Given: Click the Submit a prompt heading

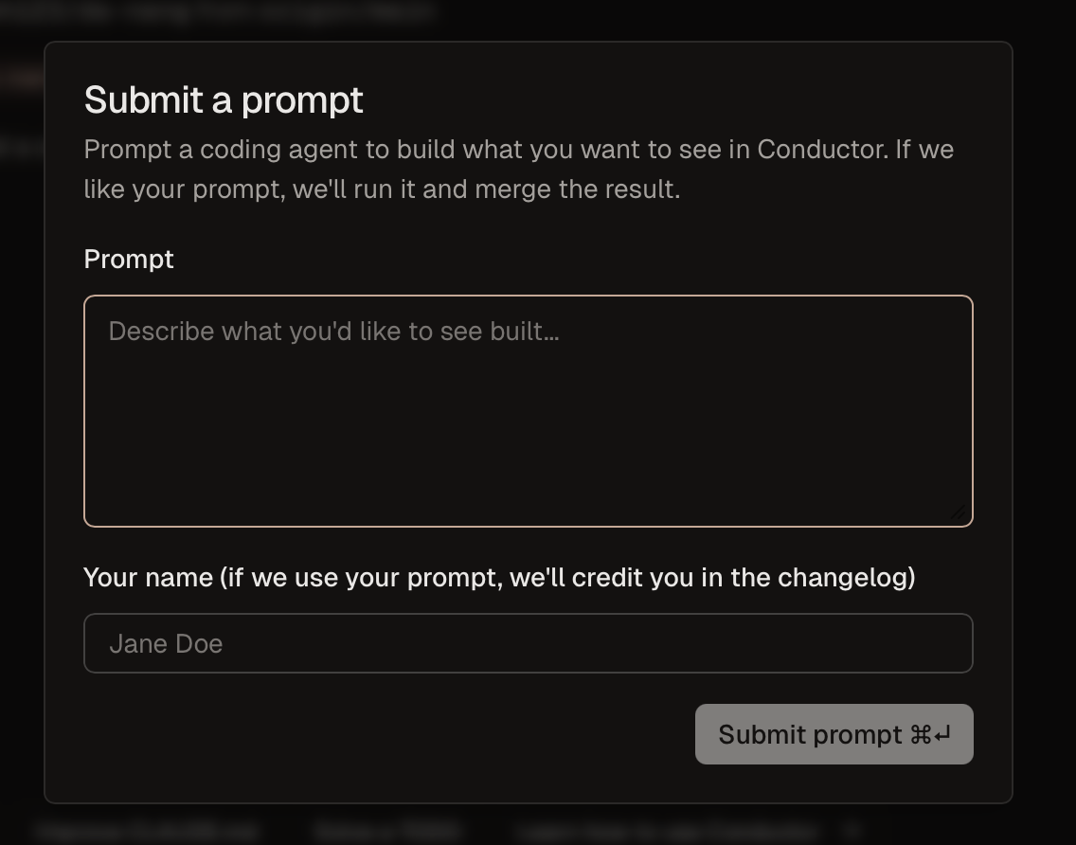Looking at the screenshot, I should coord(224,99).
